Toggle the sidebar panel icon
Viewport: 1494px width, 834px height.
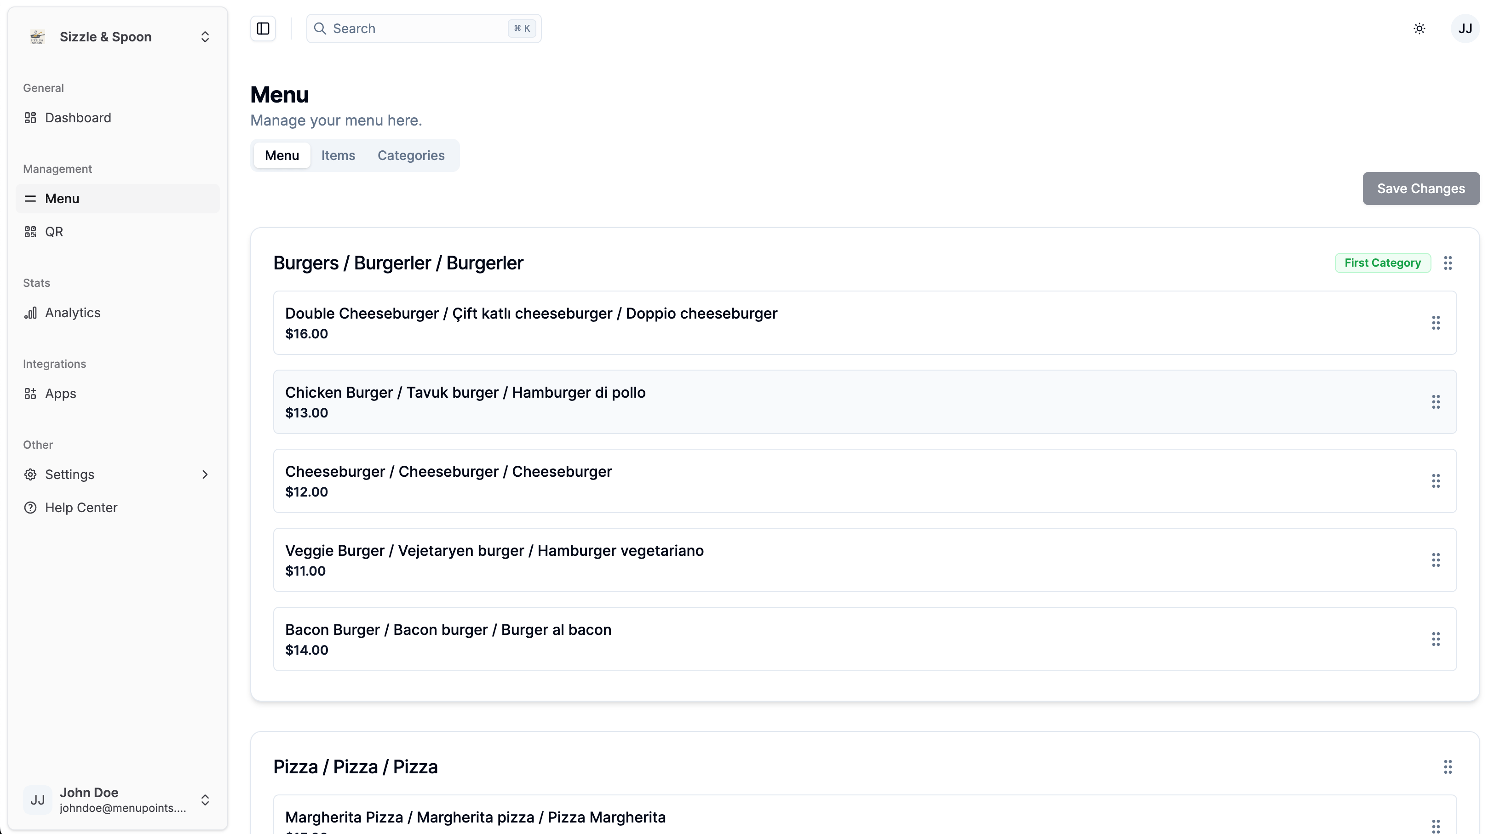tap(263, 29)
